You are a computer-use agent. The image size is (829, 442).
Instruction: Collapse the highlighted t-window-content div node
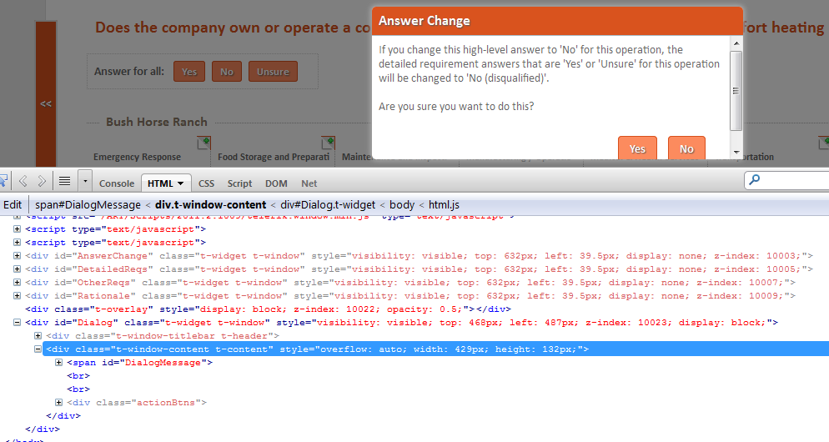click(x=38, y=349)
